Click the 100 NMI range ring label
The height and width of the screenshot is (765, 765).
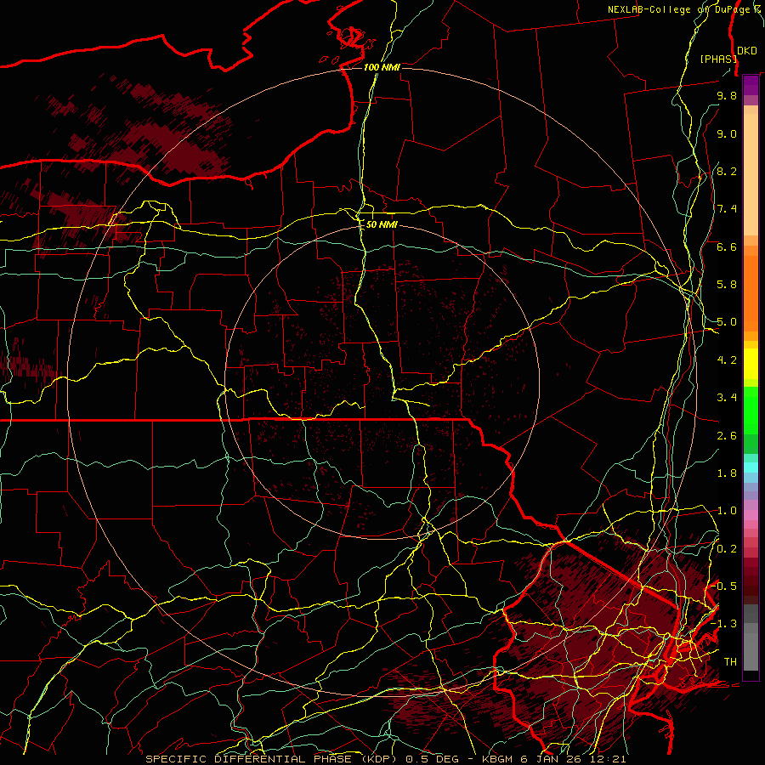(x=382, y=67)
